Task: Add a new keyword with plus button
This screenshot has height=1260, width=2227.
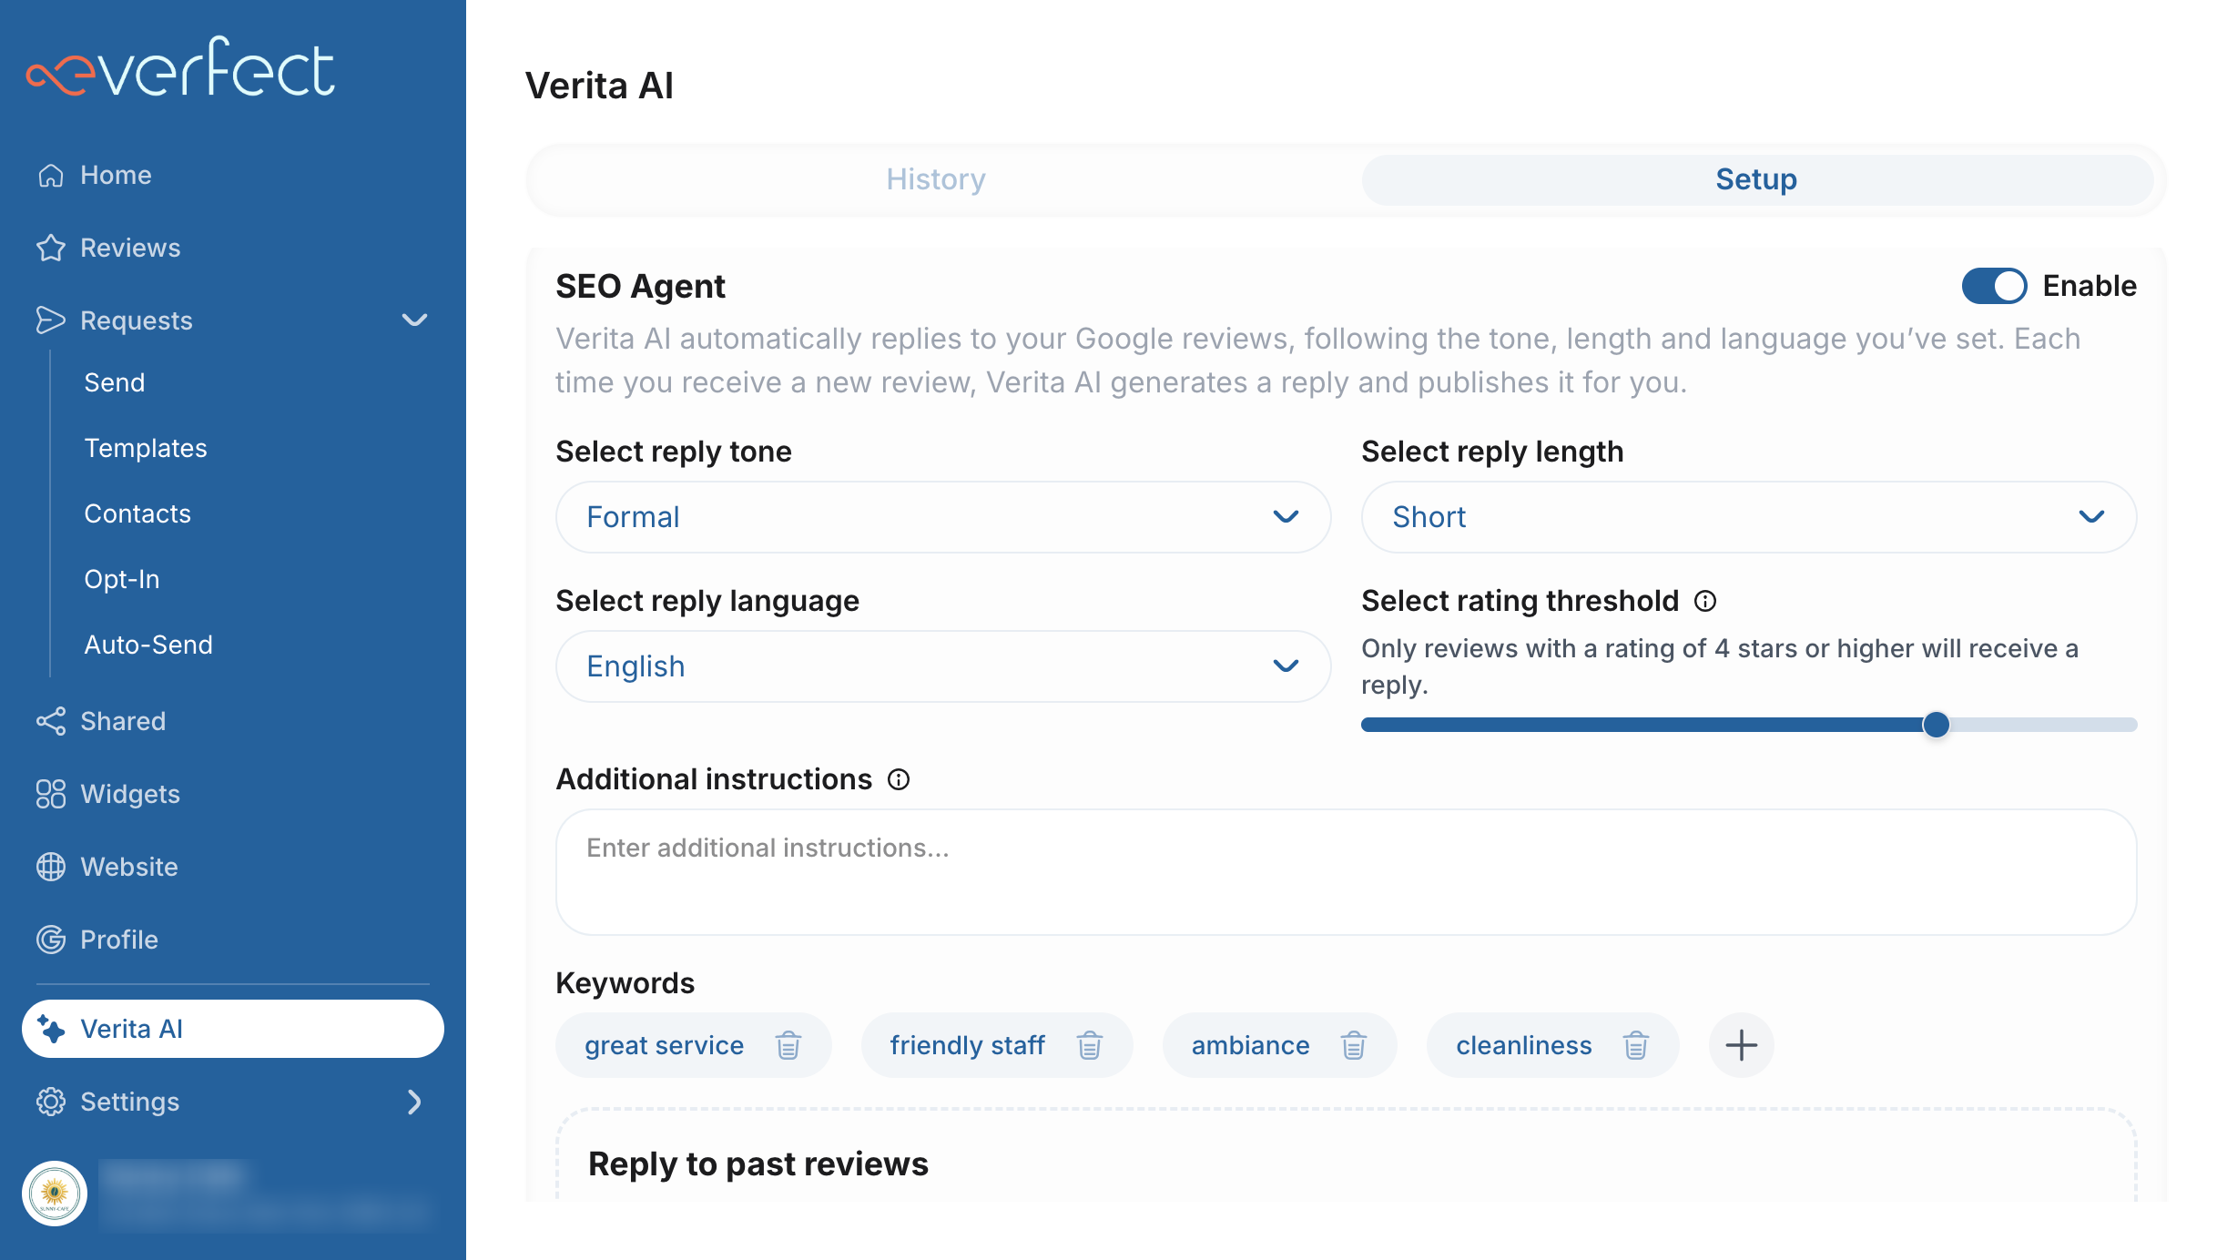Action: tap(1741, 1045)
